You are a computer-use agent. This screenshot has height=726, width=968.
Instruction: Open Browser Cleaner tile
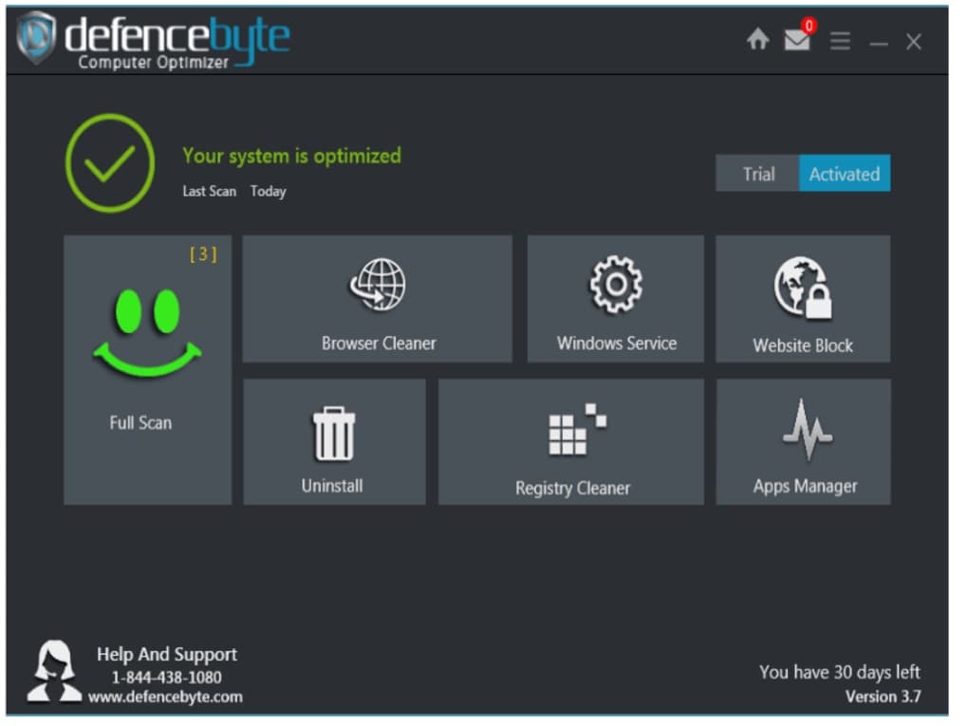377,299
